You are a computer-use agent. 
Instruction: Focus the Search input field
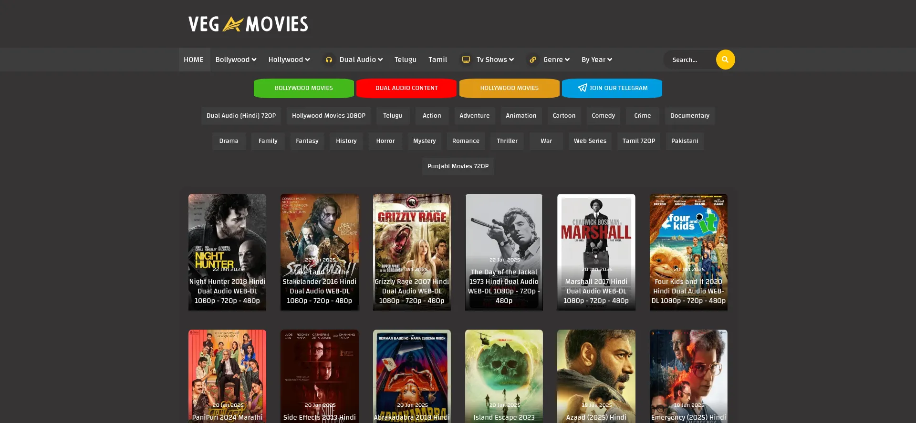(690, 60)
